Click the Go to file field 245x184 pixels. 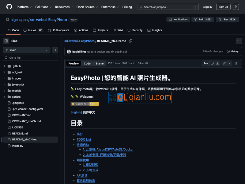[x=31, y=58]
